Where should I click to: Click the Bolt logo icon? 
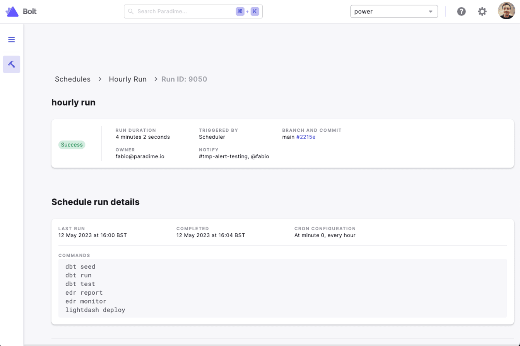coord(12,12)
